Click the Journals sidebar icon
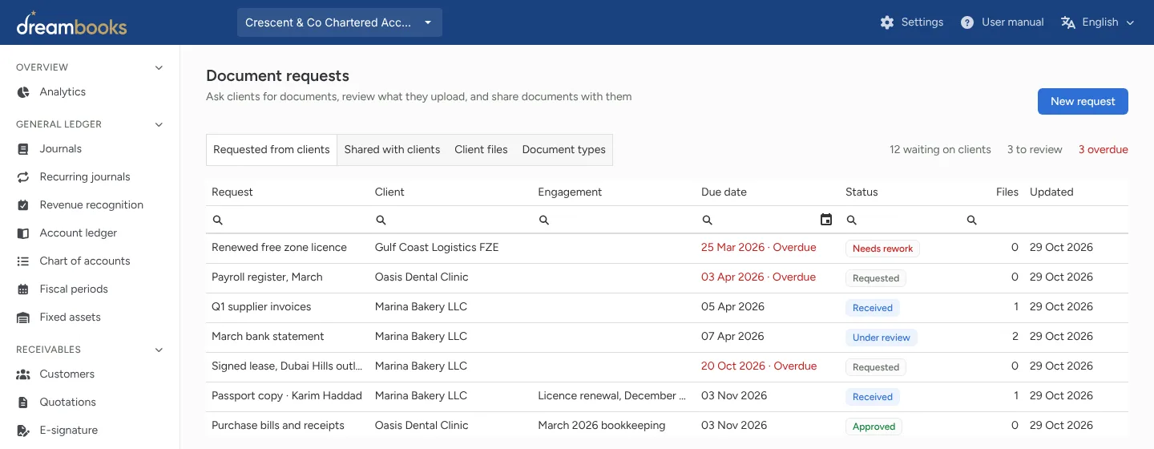Screen dimensions: 1154x449 click(23, 149)
